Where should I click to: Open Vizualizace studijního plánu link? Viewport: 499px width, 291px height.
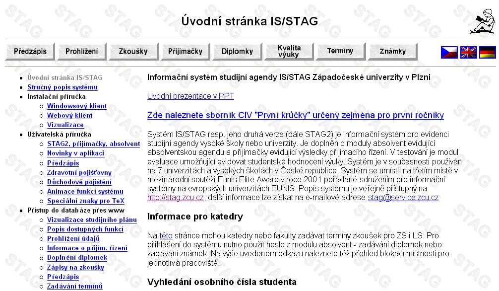pyautogui.click(x=92, y=219)
